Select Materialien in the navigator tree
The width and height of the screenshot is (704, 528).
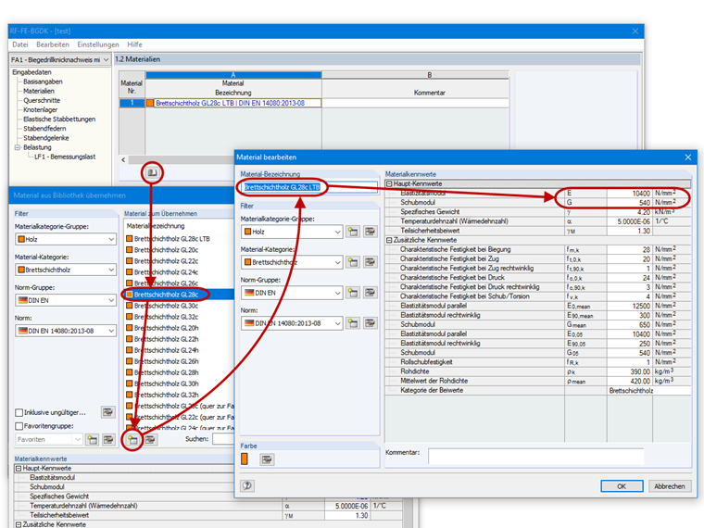pos(39,91)
